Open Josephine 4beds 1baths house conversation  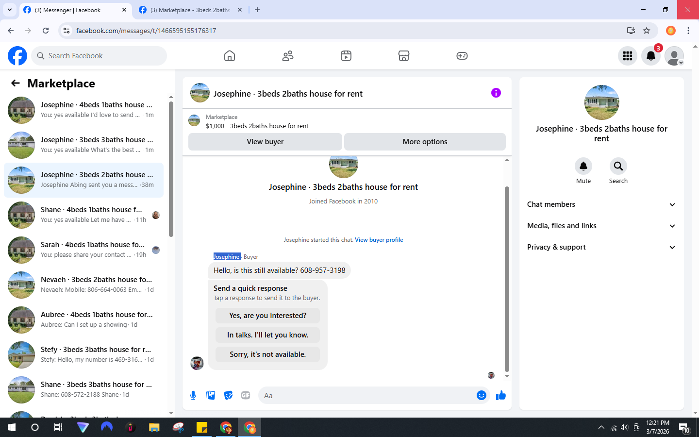pos(83,110)
